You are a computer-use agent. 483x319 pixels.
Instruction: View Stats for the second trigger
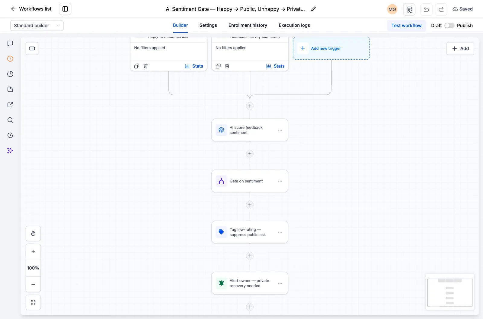tap(276, 66)
